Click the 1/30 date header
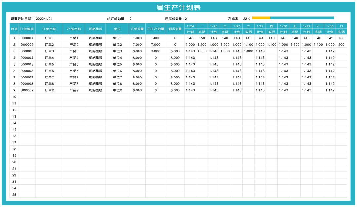Viewport: 357px width, 207px height. point(330,26)
